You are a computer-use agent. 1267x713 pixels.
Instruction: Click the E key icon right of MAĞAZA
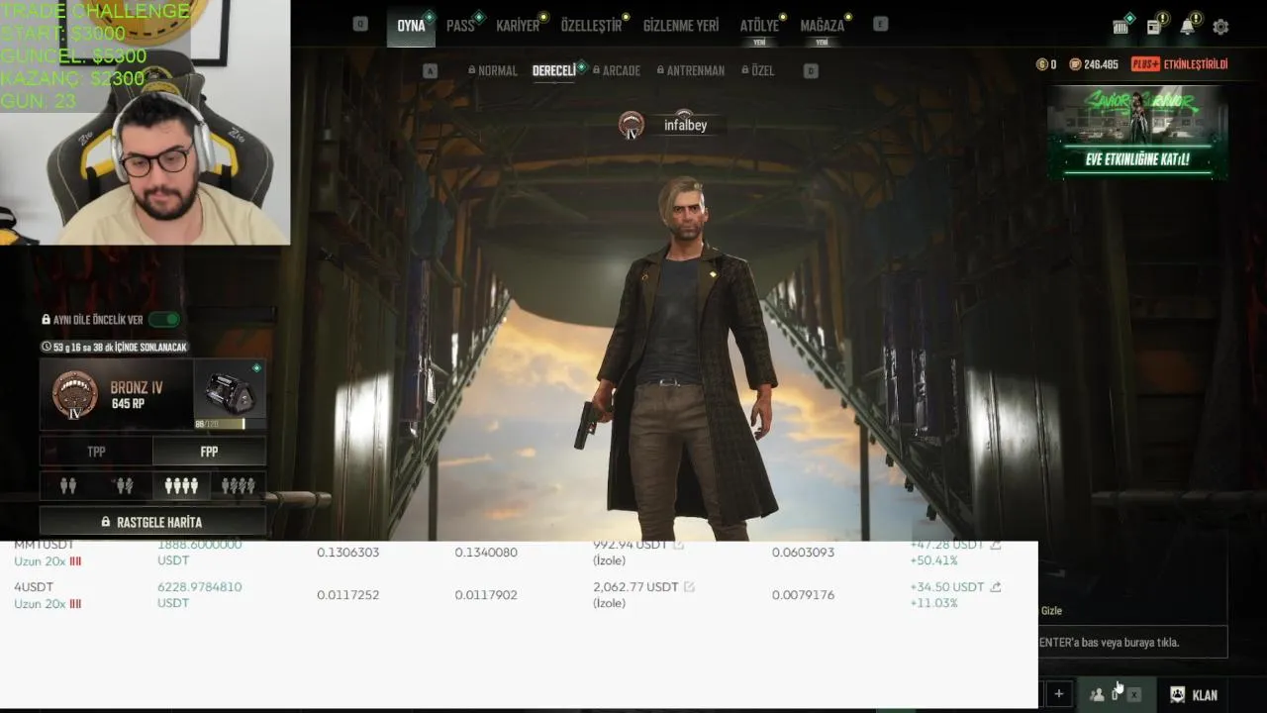pyautogui.click(x=881, y=25)
